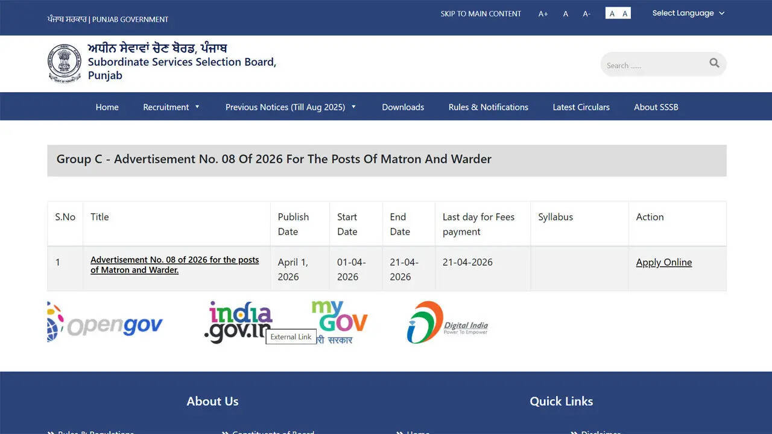Image resolution: width=772 pixels, height=434 pixels.
Task: Open the OpenGov logo link
Action: (x=106, y=323)
